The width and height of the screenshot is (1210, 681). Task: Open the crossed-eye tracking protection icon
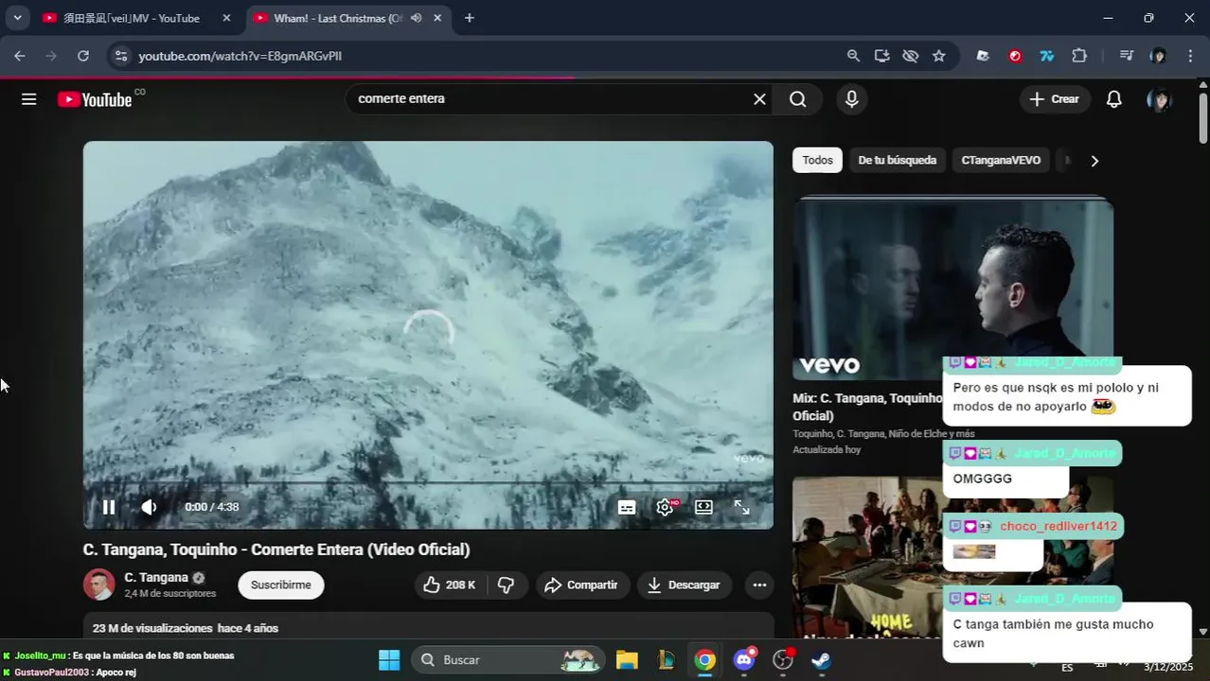tap(910, 56)
